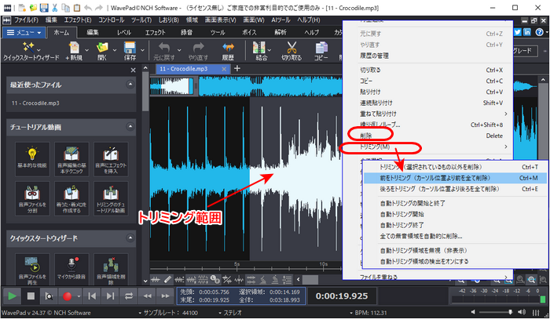550x319 pixels.
Task: Switch to the エフェクト ribbon tab
Action: click(155, 33)
